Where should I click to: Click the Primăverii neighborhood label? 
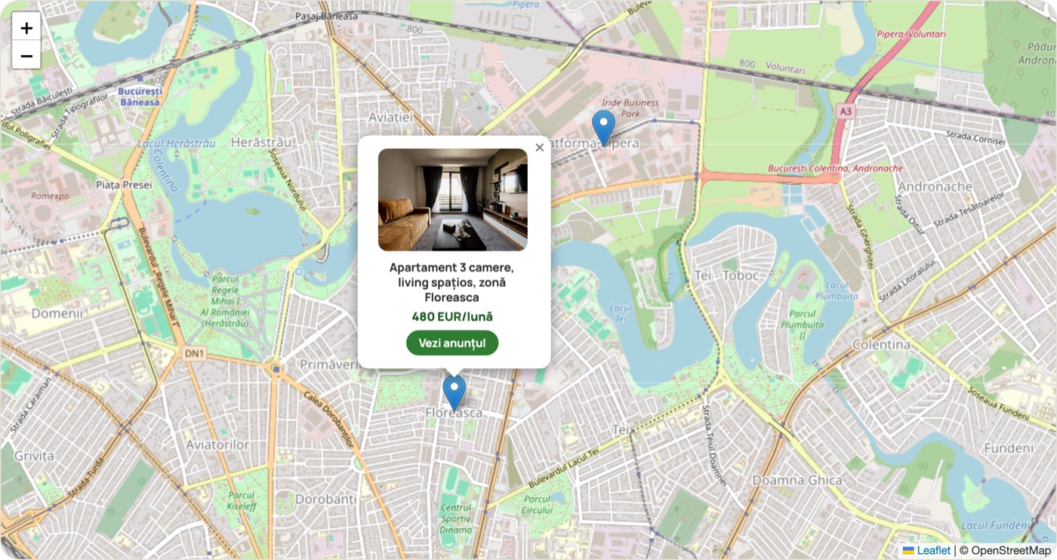click(x=330, y=365)
